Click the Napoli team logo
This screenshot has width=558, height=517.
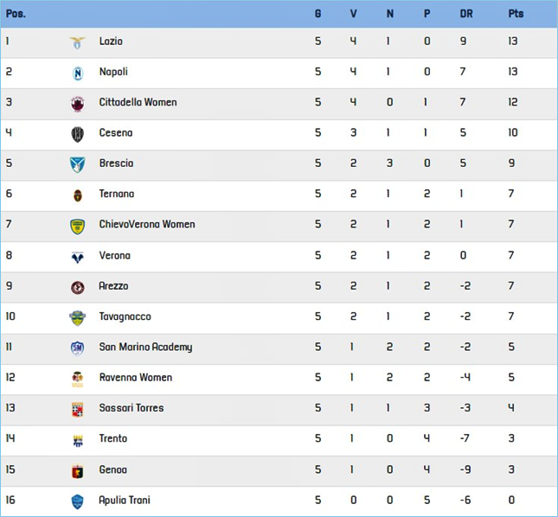coord(78,73)
